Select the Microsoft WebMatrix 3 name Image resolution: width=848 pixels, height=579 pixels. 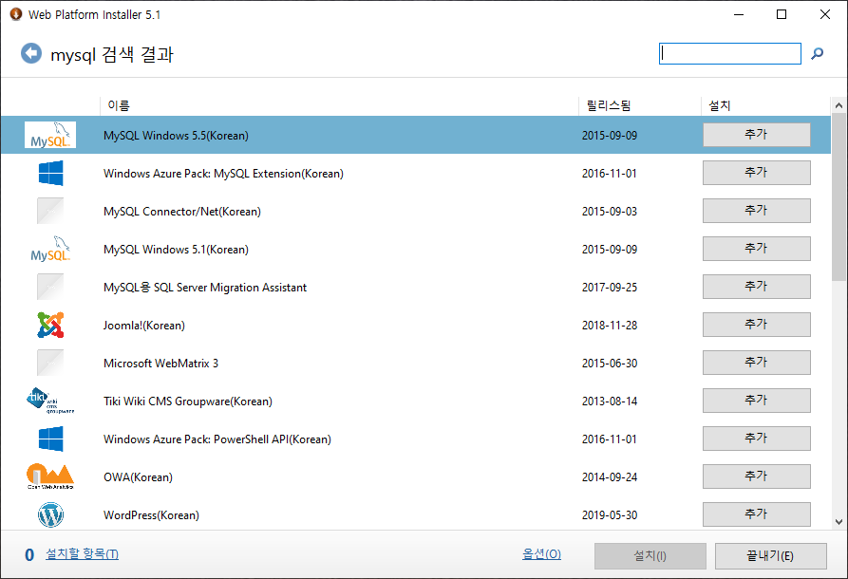(x=160, y=364)
